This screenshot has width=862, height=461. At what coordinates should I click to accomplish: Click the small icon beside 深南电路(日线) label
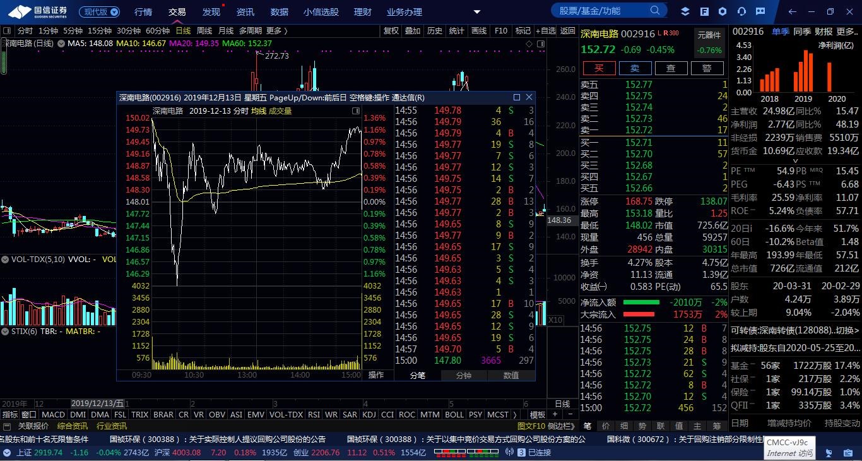[62, 43]
